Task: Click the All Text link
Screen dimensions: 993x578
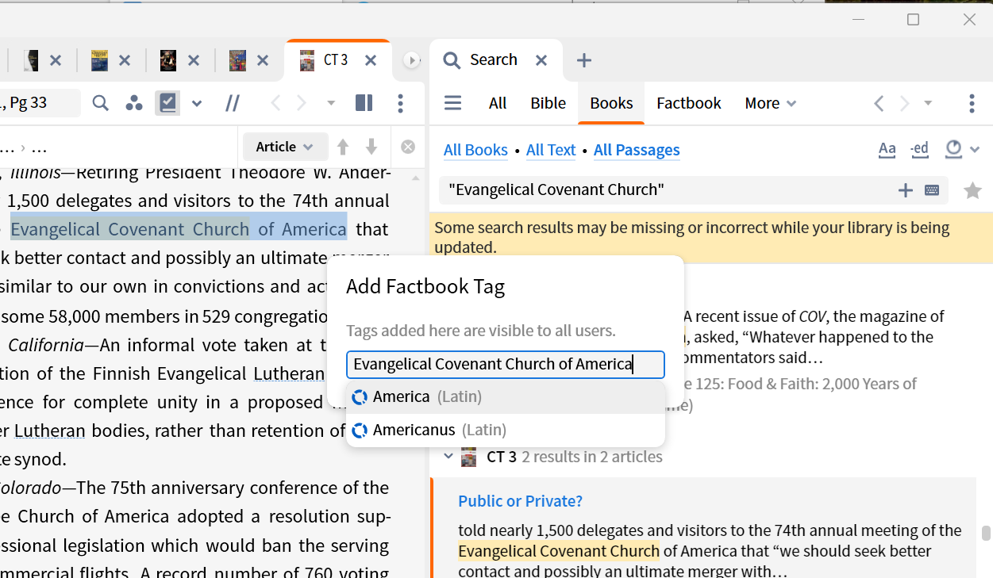Action: pos(551,150)
